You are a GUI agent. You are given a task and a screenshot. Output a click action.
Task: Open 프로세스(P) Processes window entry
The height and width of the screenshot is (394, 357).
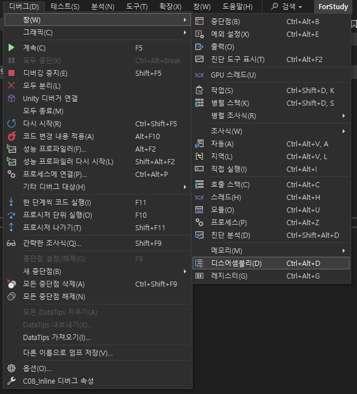[x=270, y=222]
